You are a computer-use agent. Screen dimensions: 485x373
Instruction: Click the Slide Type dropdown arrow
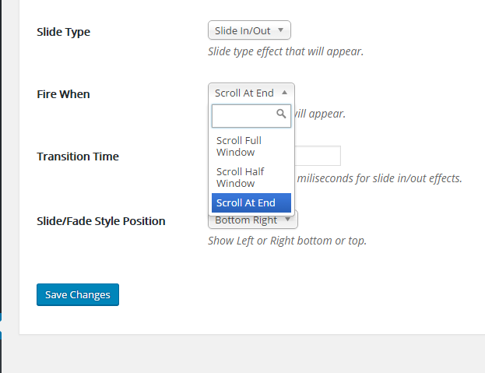click(280, 31)
